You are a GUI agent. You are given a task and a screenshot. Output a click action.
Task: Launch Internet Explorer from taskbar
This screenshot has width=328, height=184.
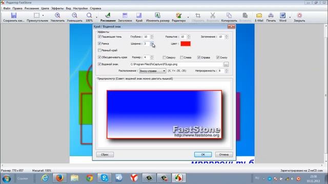45,178
